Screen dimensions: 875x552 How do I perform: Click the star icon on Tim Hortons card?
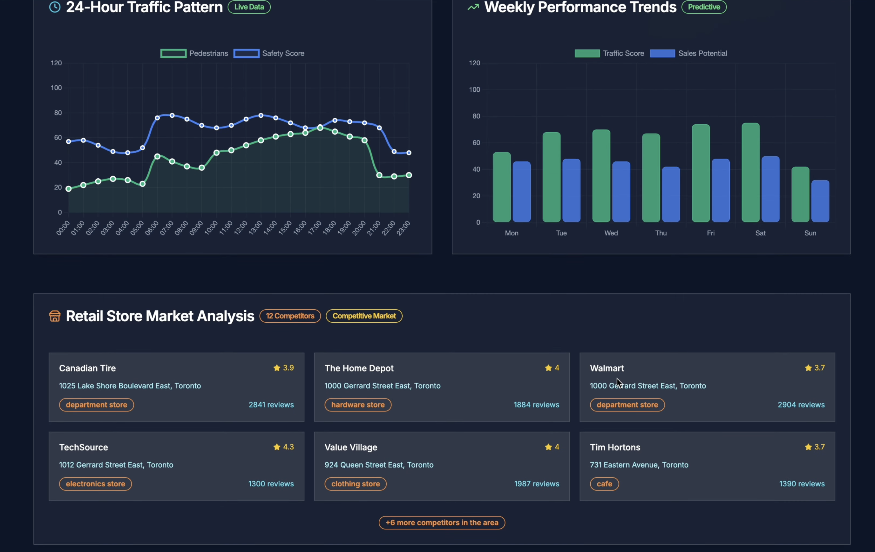pyautogui.click(x=808, y=447)
